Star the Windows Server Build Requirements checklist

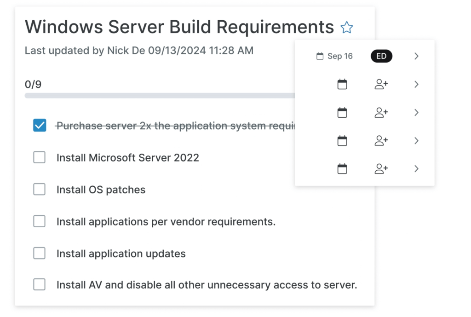coord(346,28)
